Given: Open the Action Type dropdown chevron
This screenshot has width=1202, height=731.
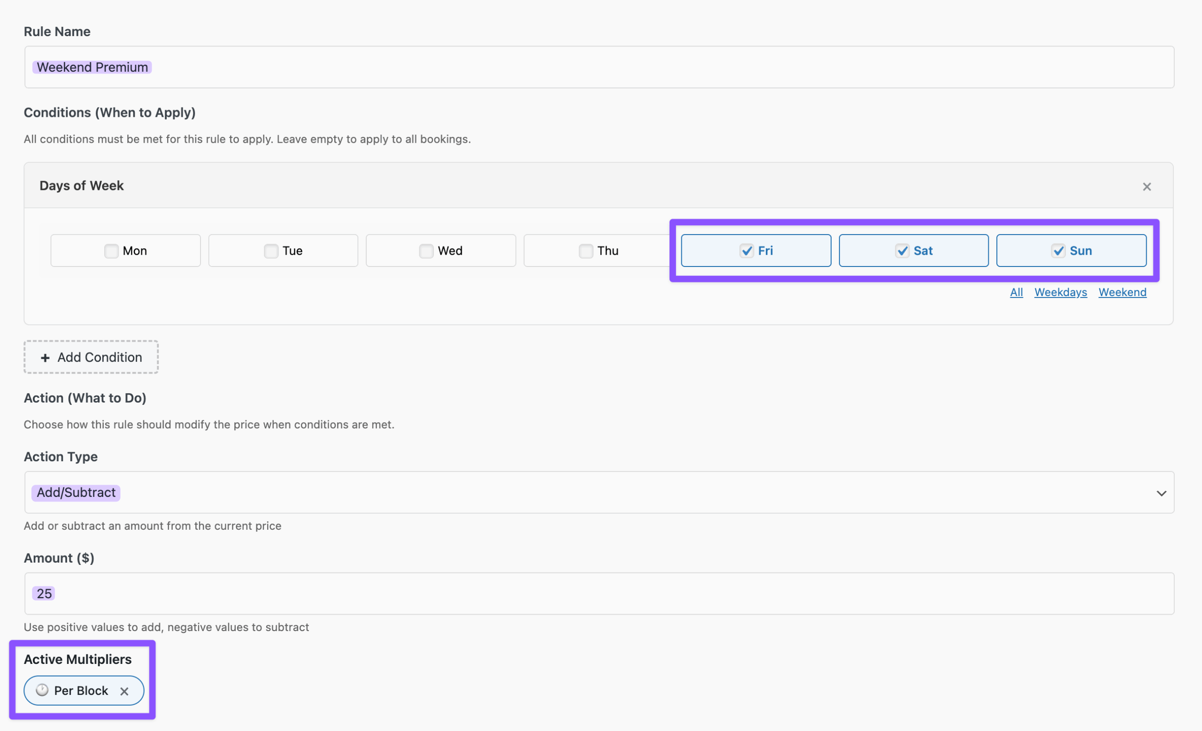Looking at the screenshot, I should coord(1161,493).
